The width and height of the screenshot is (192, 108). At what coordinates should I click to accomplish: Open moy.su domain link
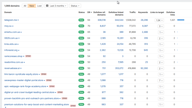coord(8,26)
